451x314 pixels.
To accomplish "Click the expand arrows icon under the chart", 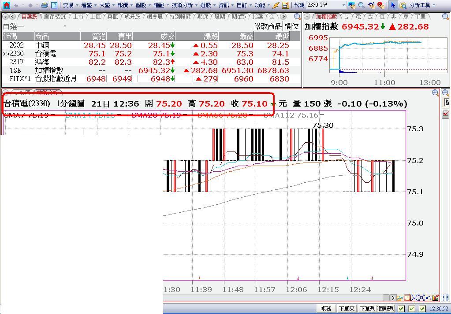I will tap(421, 298).
